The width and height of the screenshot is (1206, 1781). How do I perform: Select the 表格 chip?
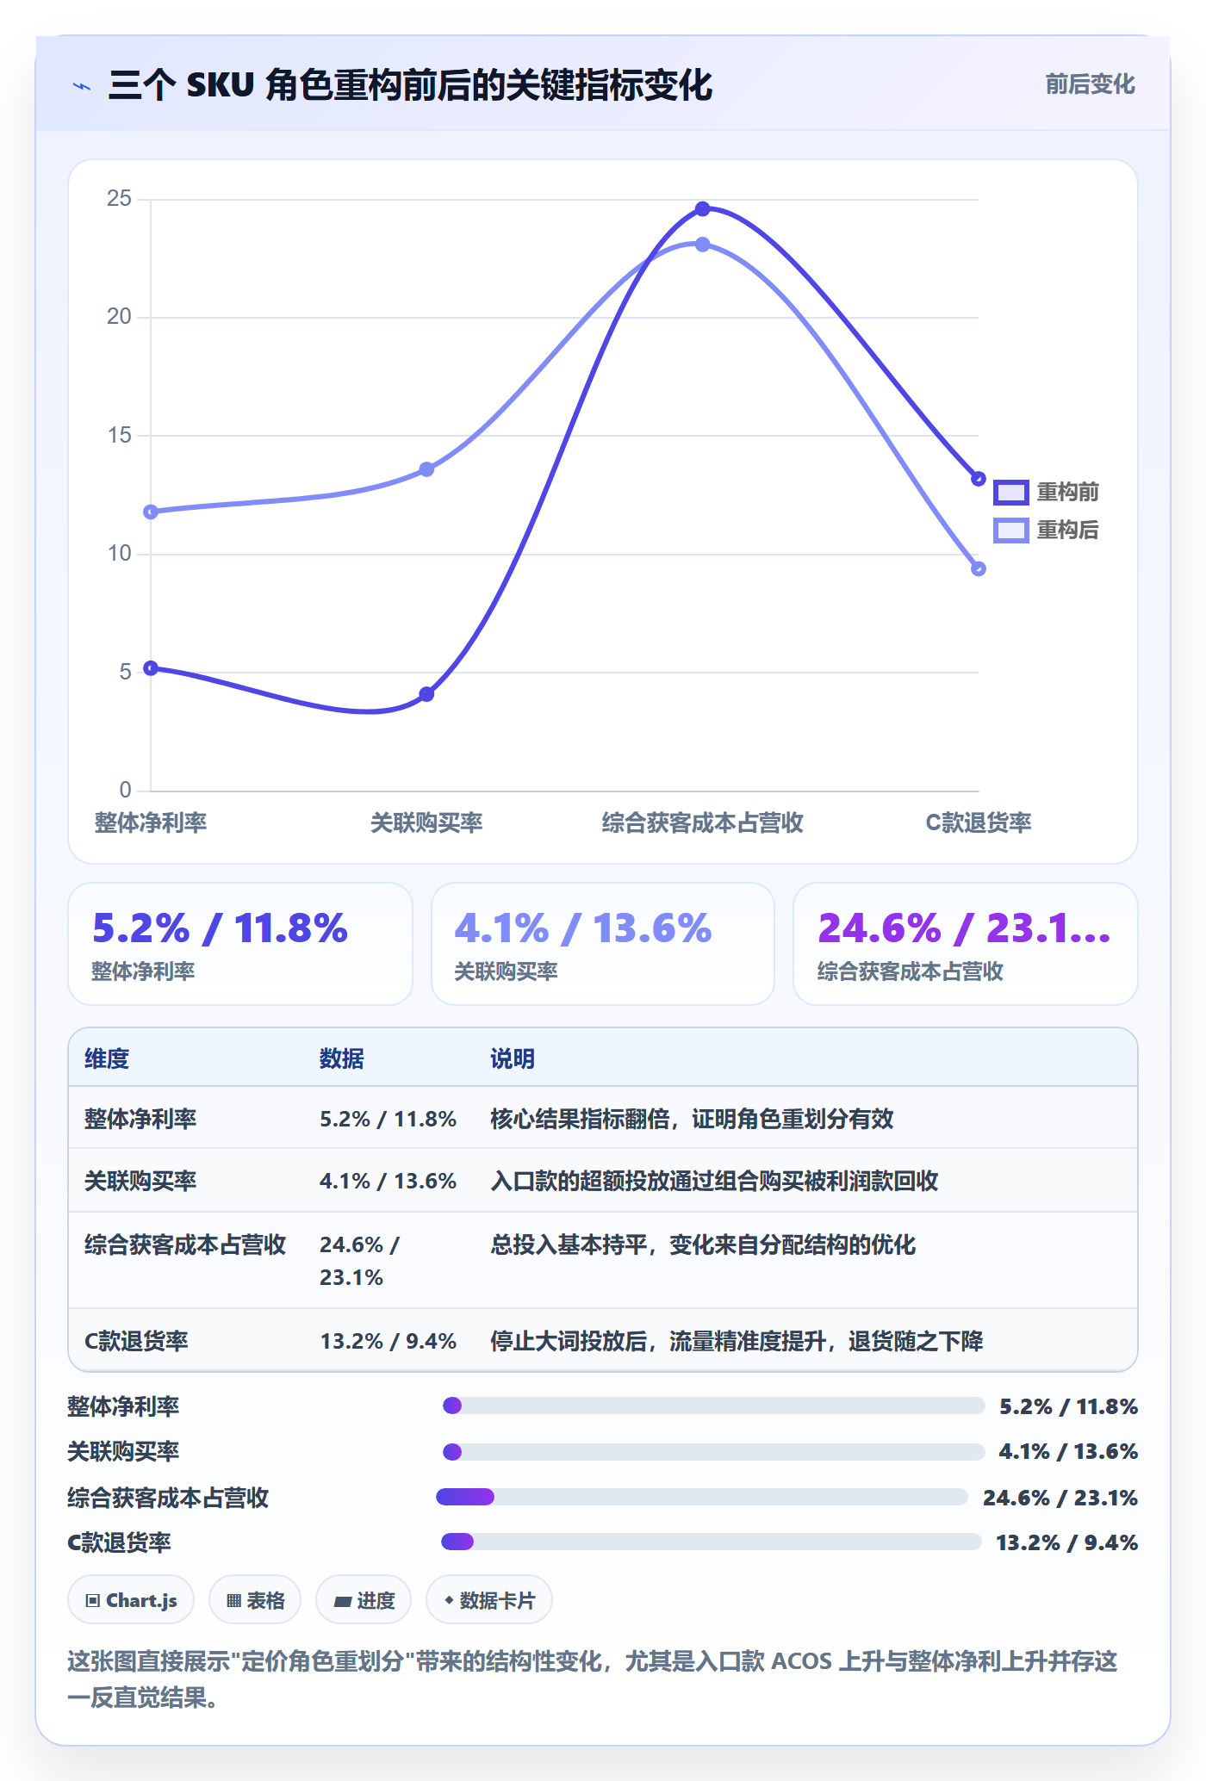pos(255,1600)
